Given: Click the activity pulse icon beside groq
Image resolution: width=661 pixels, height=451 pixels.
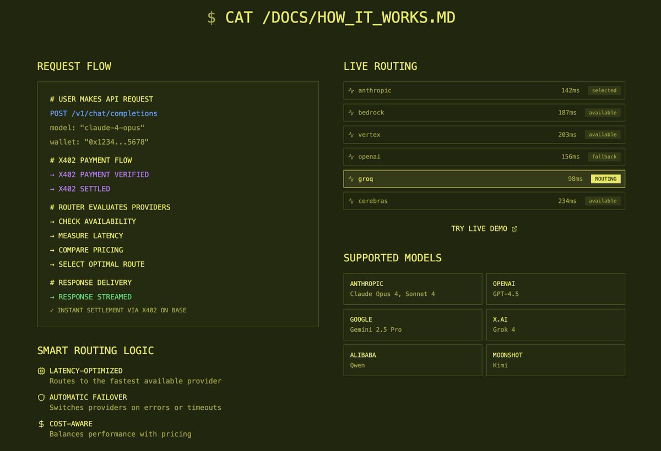Looking at the screenshot, I should click(x=351, y=179).
